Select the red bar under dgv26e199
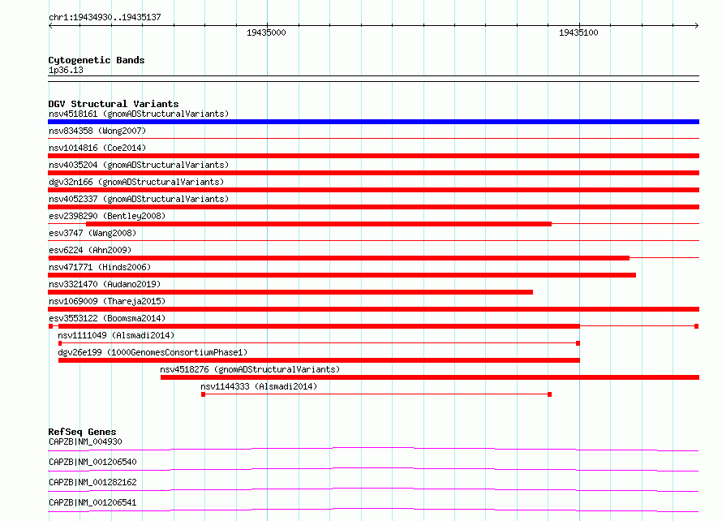Screen dimensions: 722x521 (319, 360)
